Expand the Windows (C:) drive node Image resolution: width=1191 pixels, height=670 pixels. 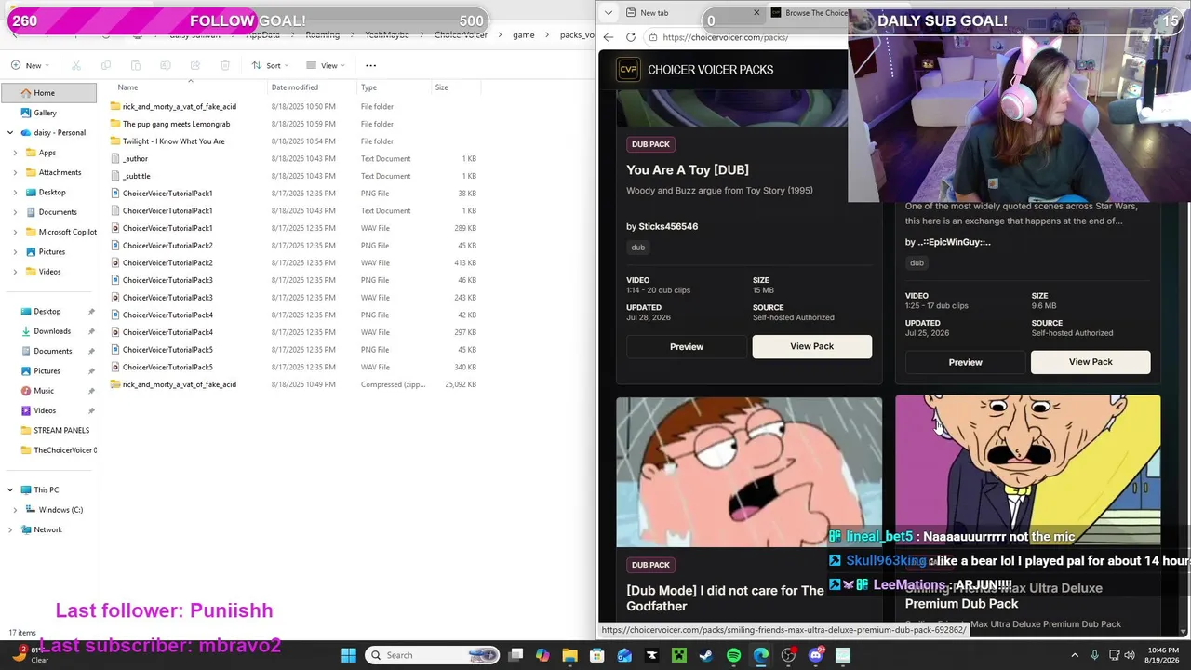[16, 510]
